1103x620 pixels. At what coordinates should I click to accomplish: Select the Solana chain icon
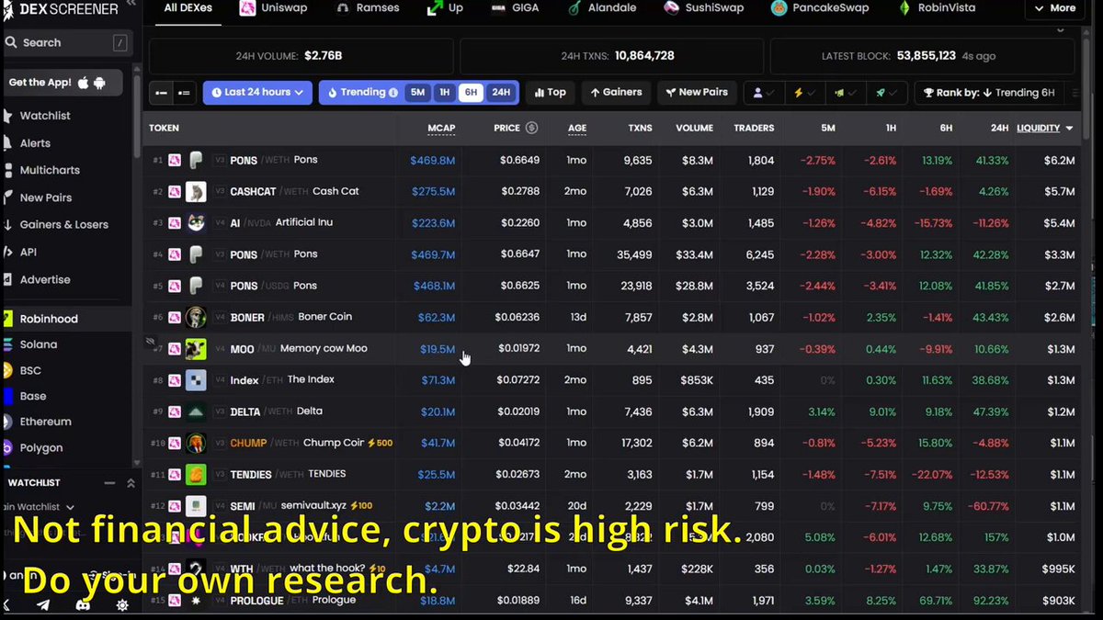(9, 344)
